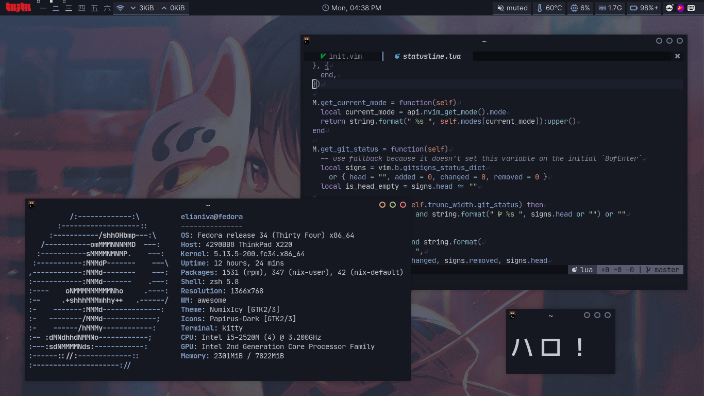Click the 3KiB download speed text

pos(146,8)
